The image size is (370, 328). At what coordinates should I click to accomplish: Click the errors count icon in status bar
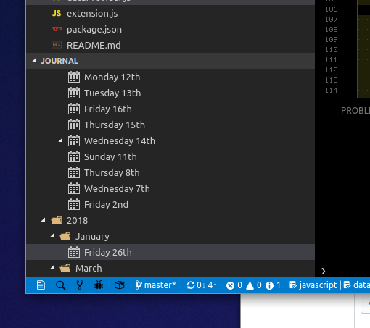(x=230, y=286)
